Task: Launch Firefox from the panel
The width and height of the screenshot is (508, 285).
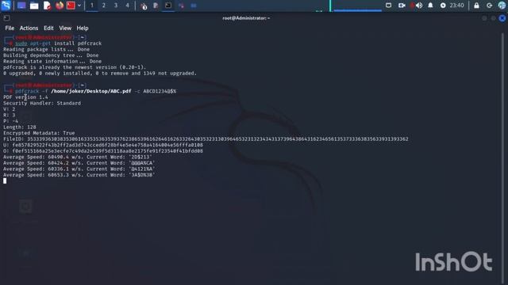Action: pyautogui.click(x=60, y=6)
